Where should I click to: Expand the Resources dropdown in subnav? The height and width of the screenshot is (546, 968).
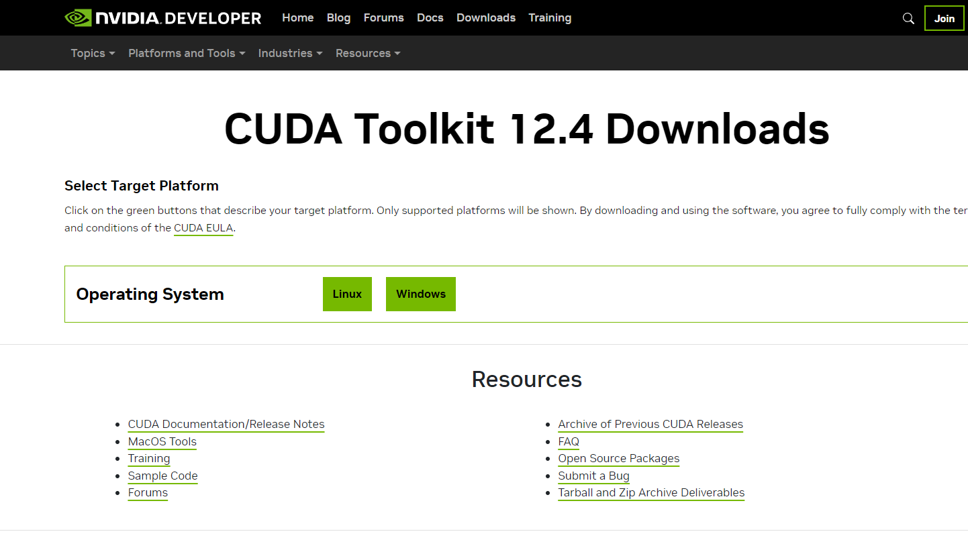(368, 53)
